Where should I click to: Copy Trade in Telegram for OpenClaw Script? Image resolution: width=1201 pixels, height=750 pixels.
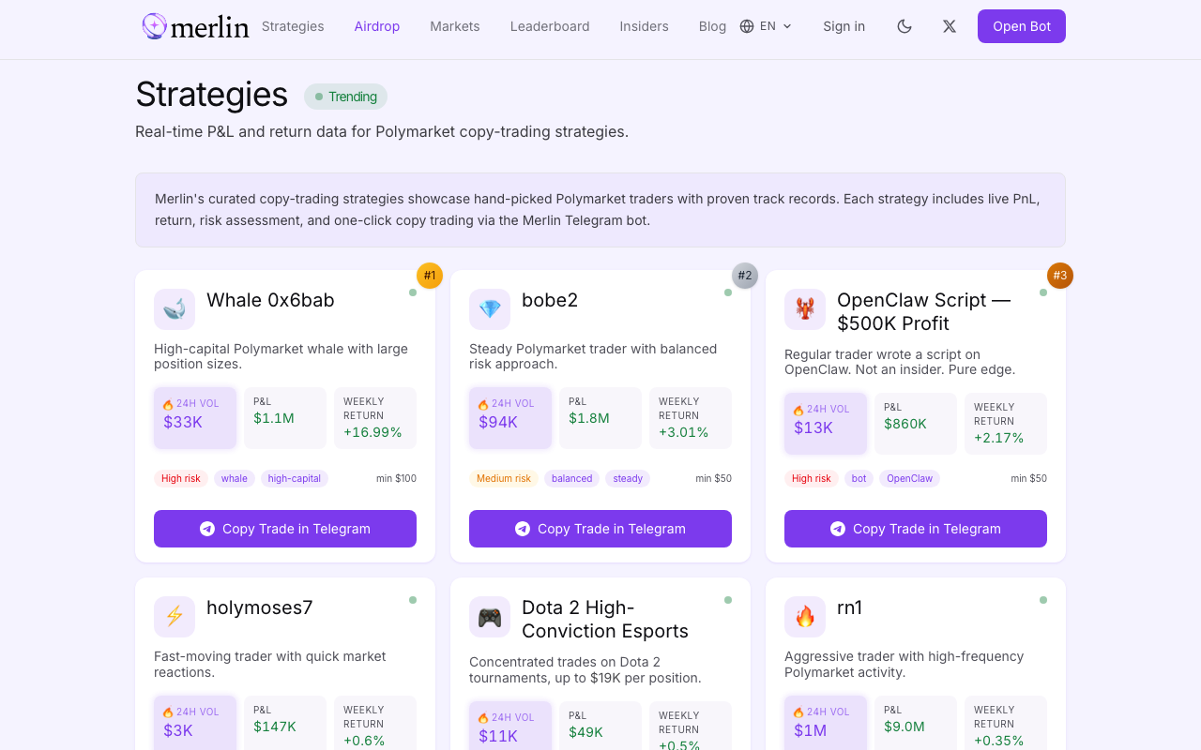(916, 529)
